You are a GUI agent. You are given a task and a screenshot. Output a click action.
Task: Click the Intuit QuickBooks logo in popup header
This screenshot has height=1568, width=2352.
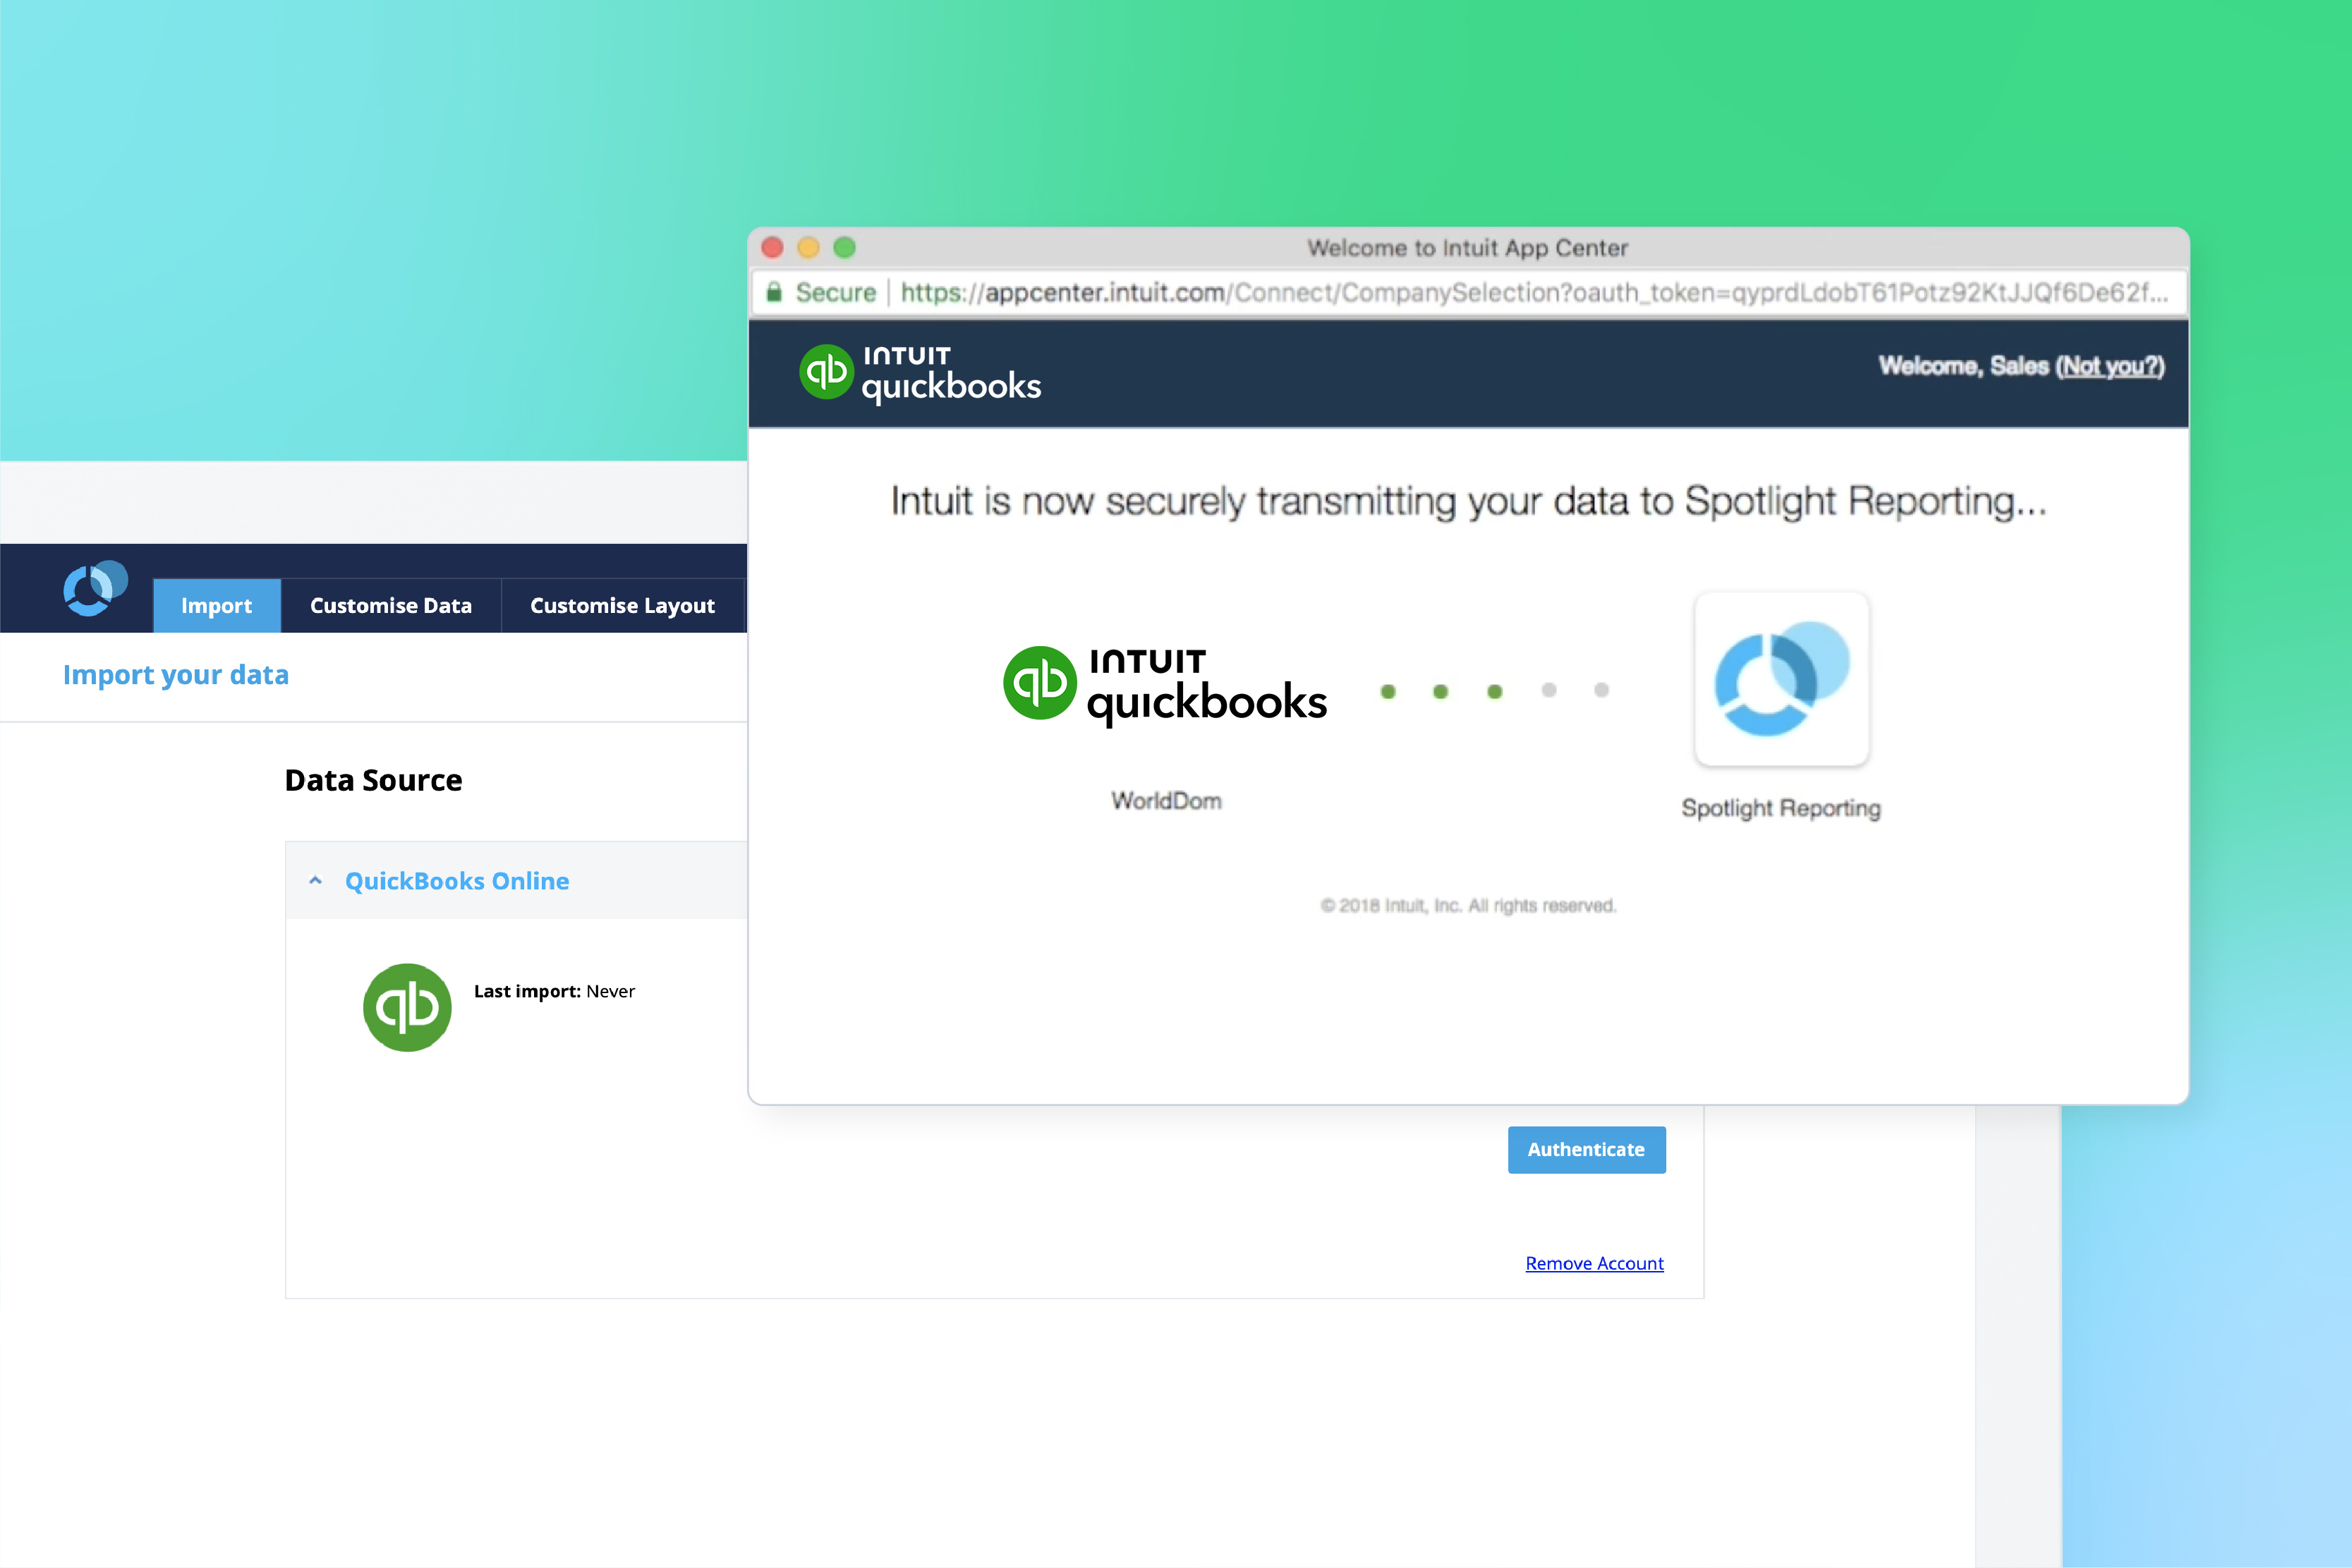tap(920, 373)
